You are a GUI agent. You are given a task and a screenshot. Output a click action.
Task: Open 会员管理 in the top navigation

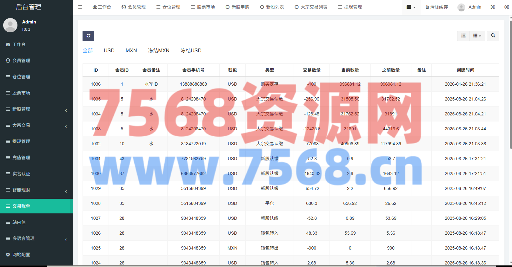point(134,7)
